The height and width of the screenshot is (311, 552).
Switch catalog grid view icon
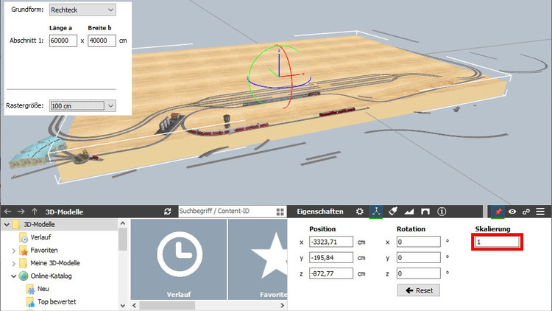tap(280, 212)
